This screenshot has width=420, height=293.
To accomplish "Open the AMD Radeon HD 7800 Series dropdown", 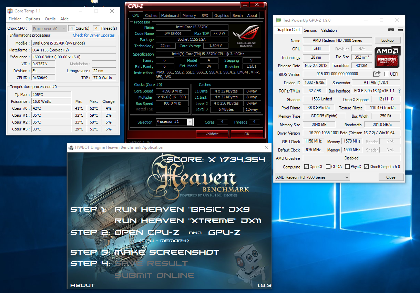I will pyautogui.click(x=312, y=177).
